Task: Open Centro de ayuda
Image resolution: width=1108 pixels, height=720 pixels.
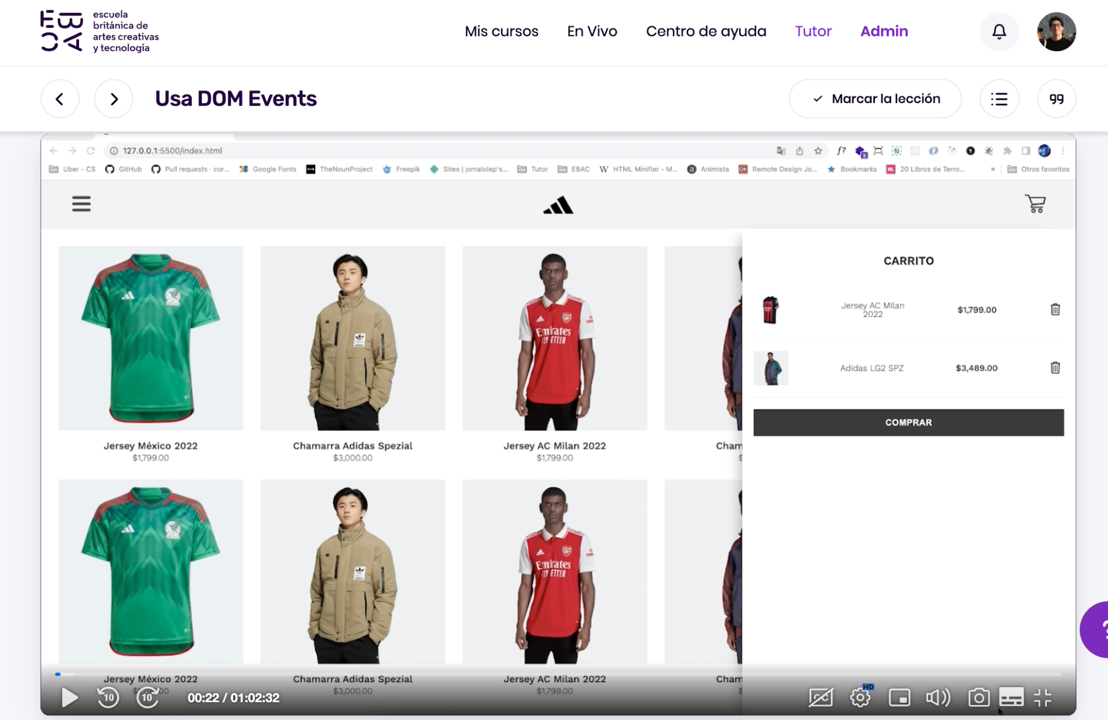Action: pyautogui.click(x=706, y=31)
